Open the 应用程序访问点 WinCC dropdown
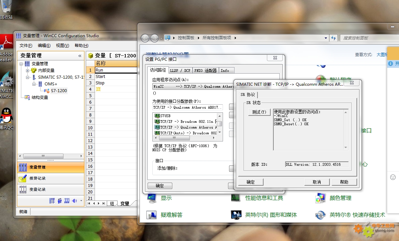399x241 pixels. [x=193, y=87]
